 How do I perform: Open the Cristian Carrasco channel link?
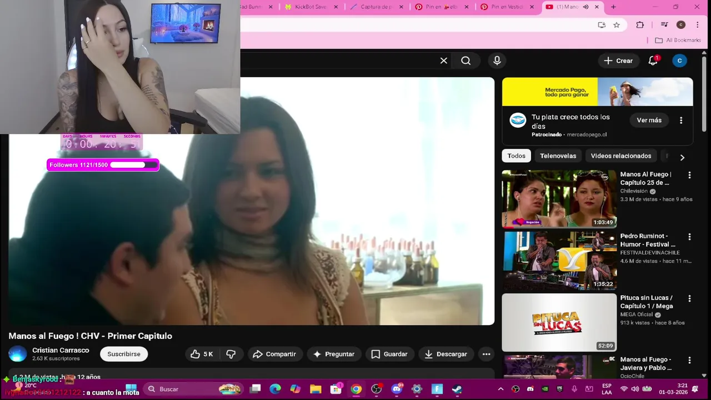click(61, 351)
